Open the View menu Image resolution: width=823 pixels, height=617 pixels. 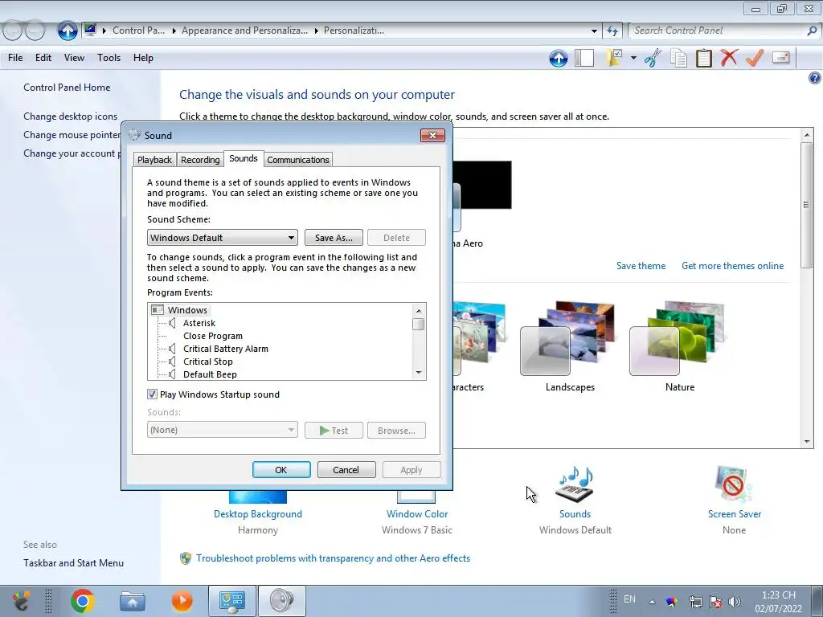pos(74,58)
